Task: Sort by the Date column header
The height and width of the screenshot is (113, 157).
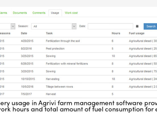Action: [x=24, y=33]
